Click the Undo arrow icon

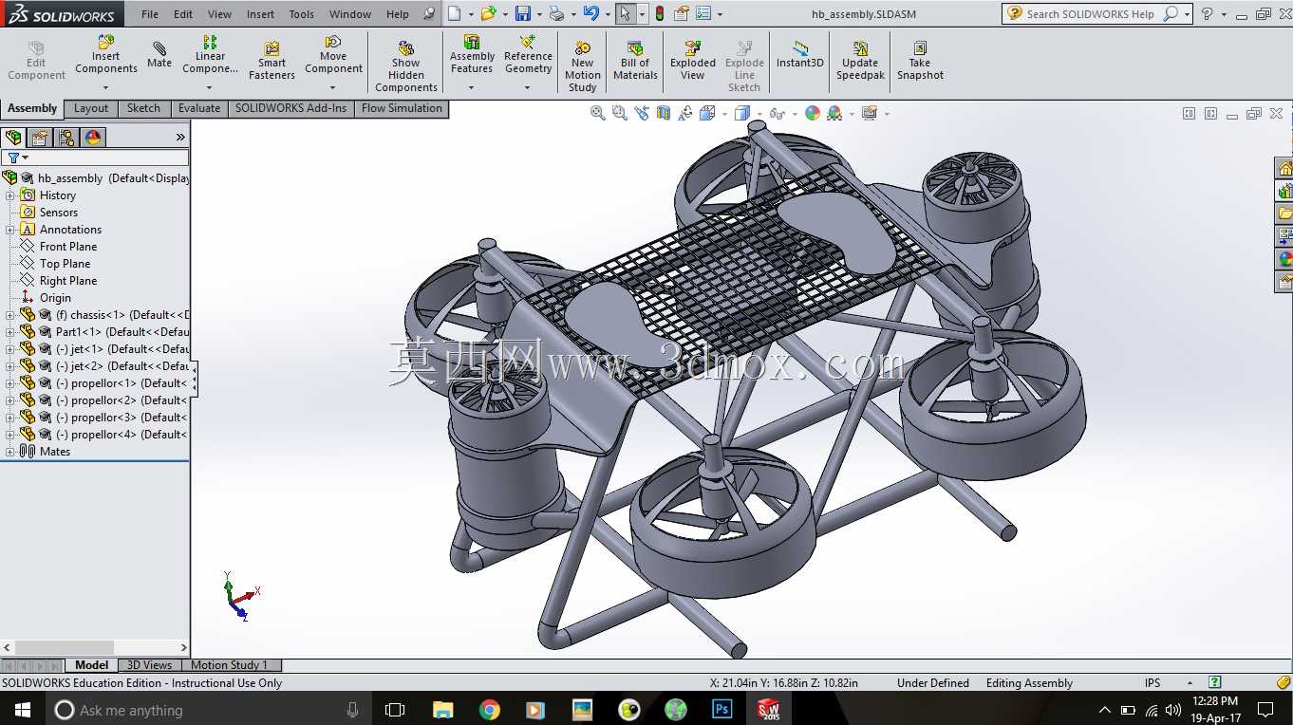coord(591,13)
